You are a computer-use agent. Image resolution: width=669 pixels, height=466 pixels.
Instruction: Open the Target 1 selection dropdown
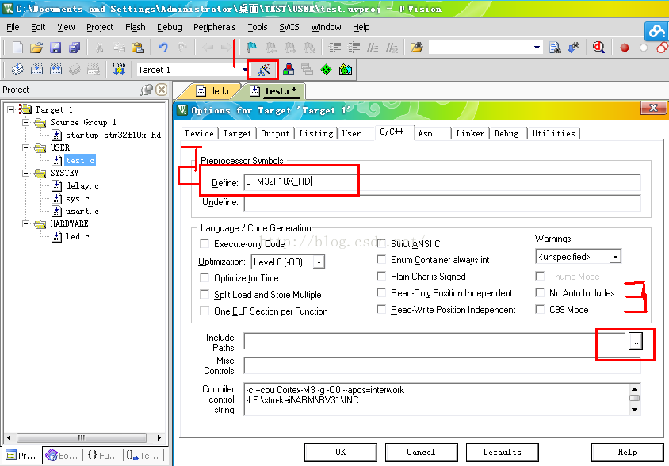tap(244, 70)
